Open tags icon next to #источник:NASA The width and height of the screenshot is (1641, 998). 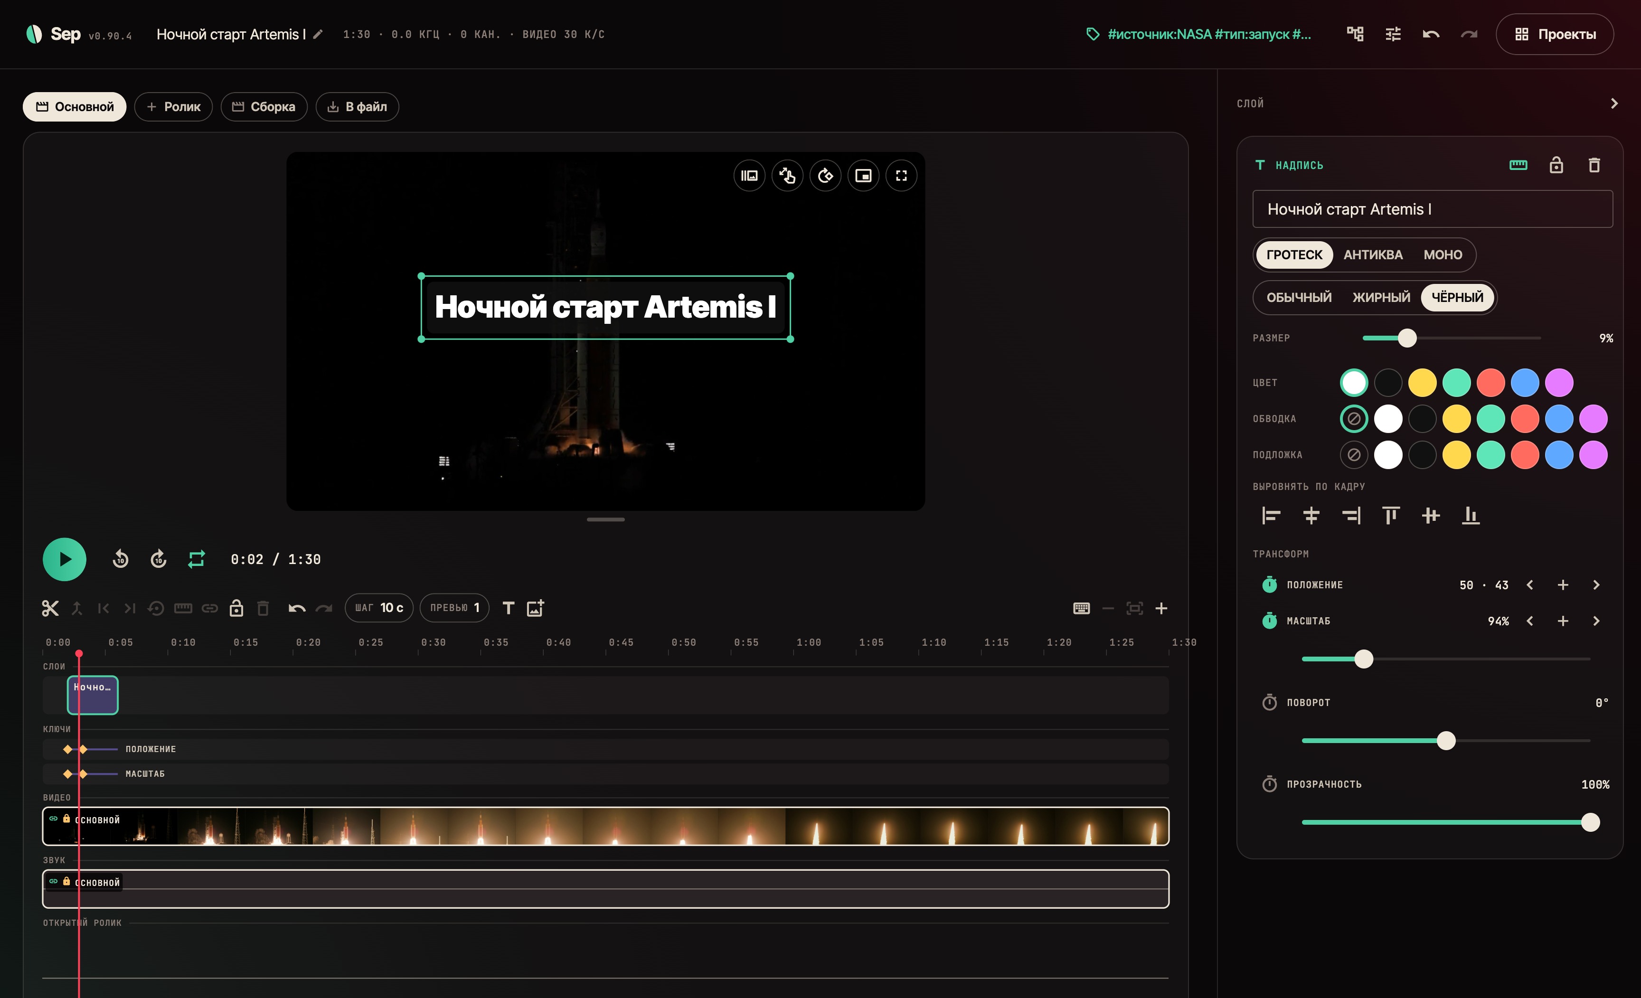coord(1092,34)
